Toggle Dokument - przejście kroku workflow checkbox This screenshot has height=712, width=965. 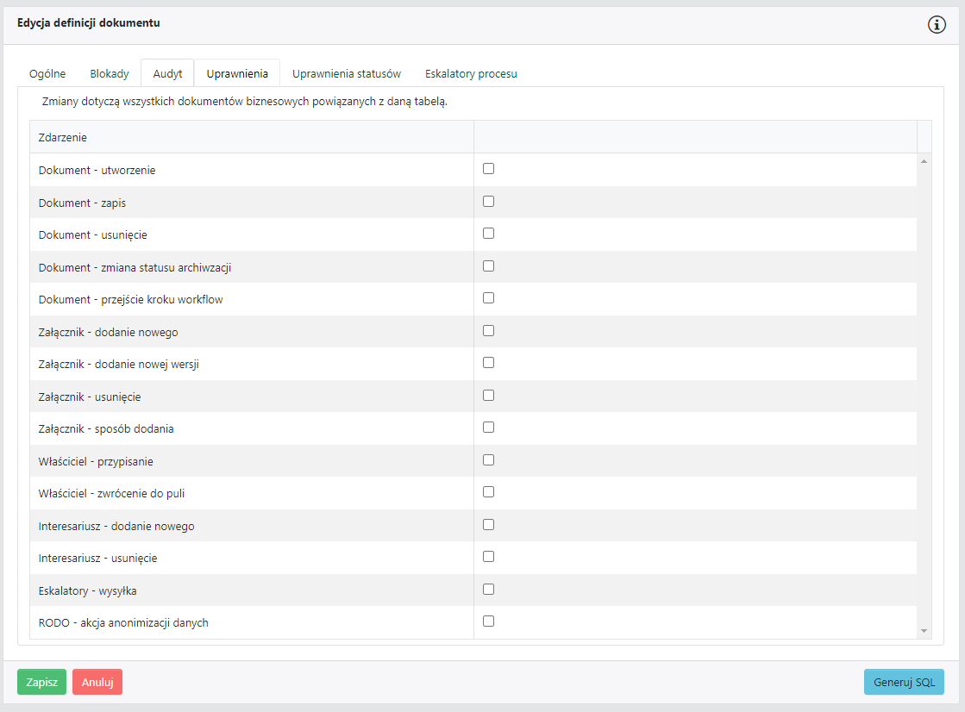pos(488,298)
